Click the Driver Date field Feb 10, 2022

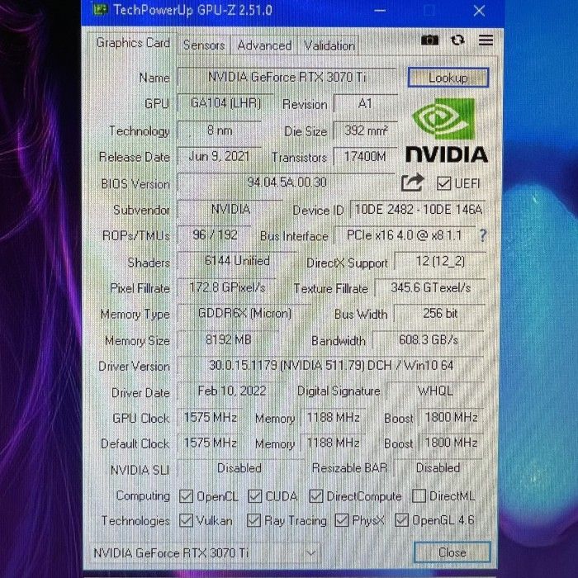pos(231,391)
